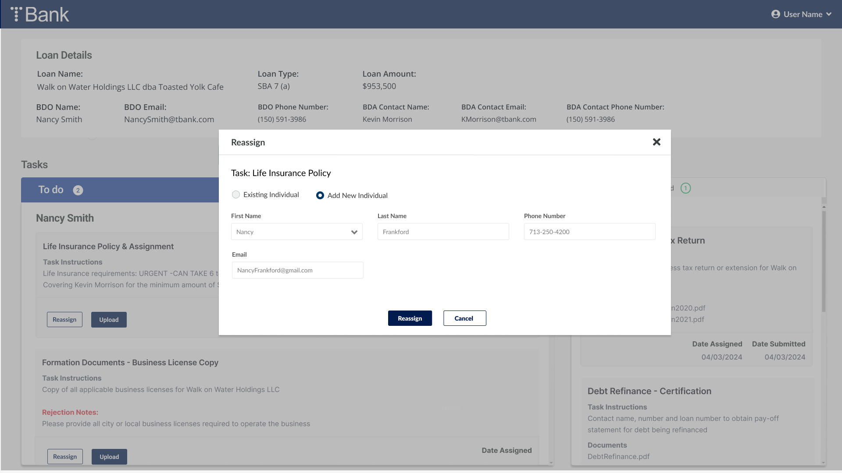Open the First Name dropdown
The width and height of the screenshot is (842, 473).
(296, 232)
